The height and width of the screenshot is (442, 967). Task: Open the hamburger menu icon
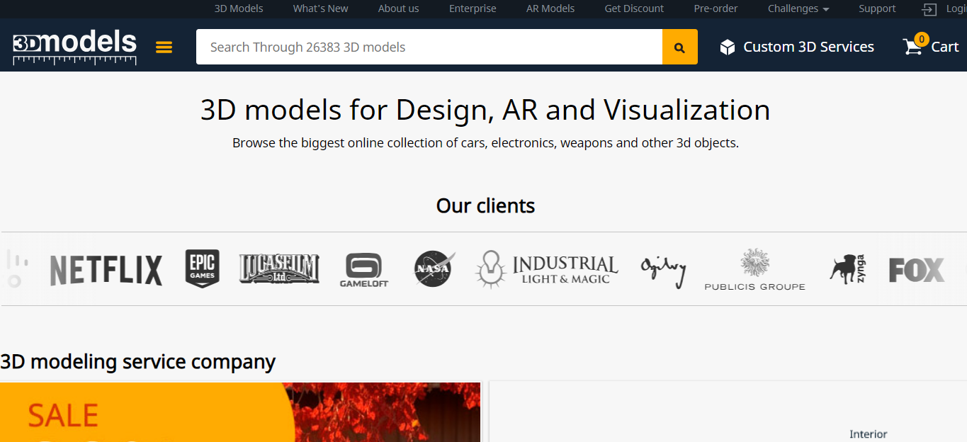click(x=164, y=47)
